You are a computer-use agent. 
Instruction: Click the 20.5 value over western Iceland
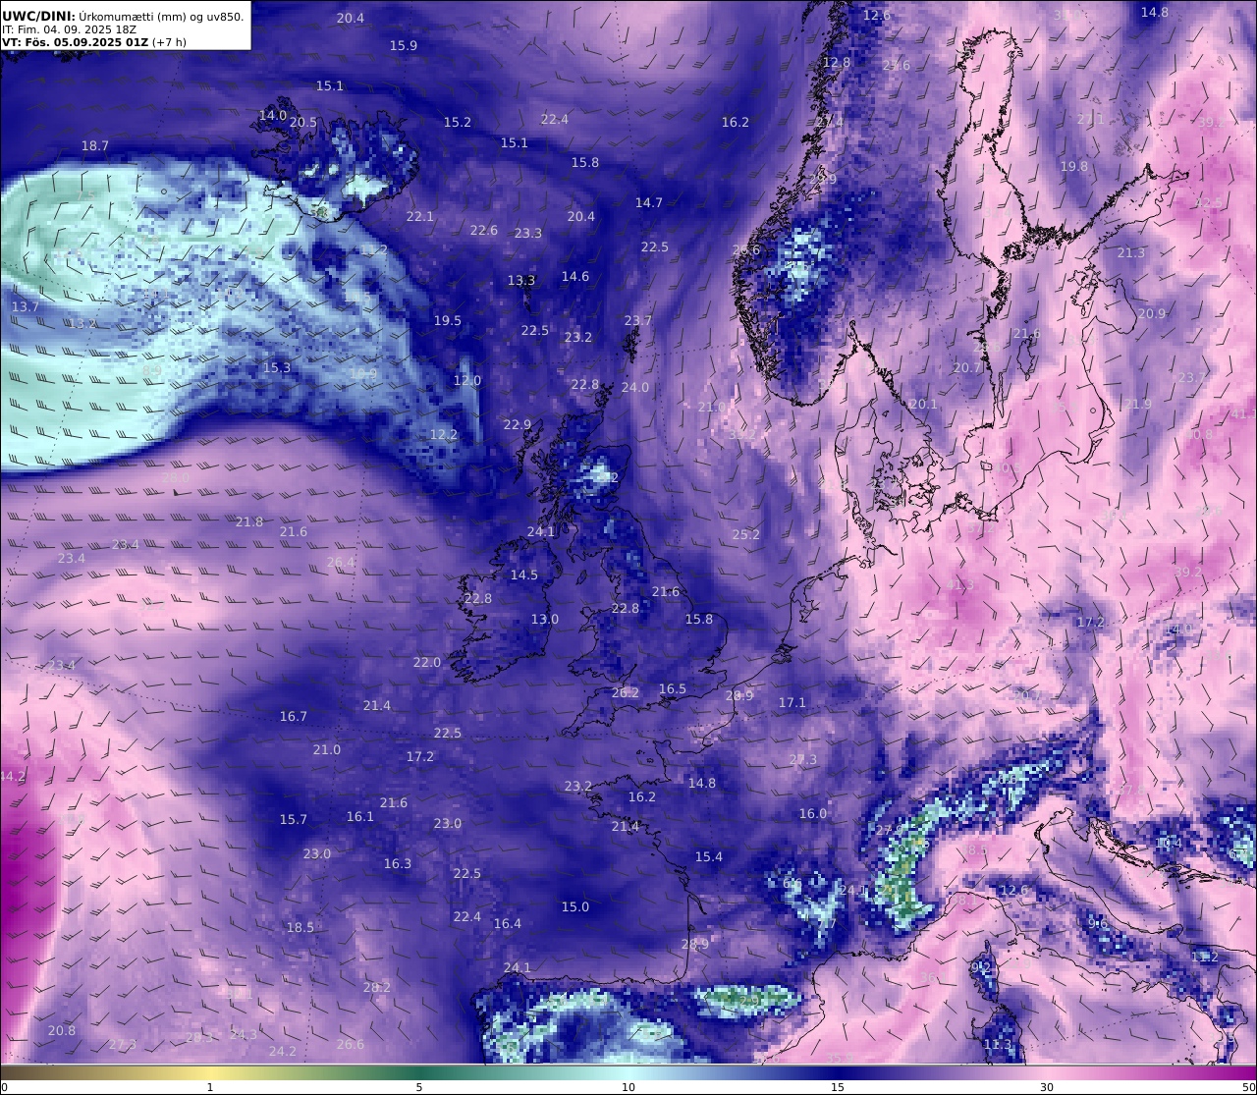pos(303,123)
